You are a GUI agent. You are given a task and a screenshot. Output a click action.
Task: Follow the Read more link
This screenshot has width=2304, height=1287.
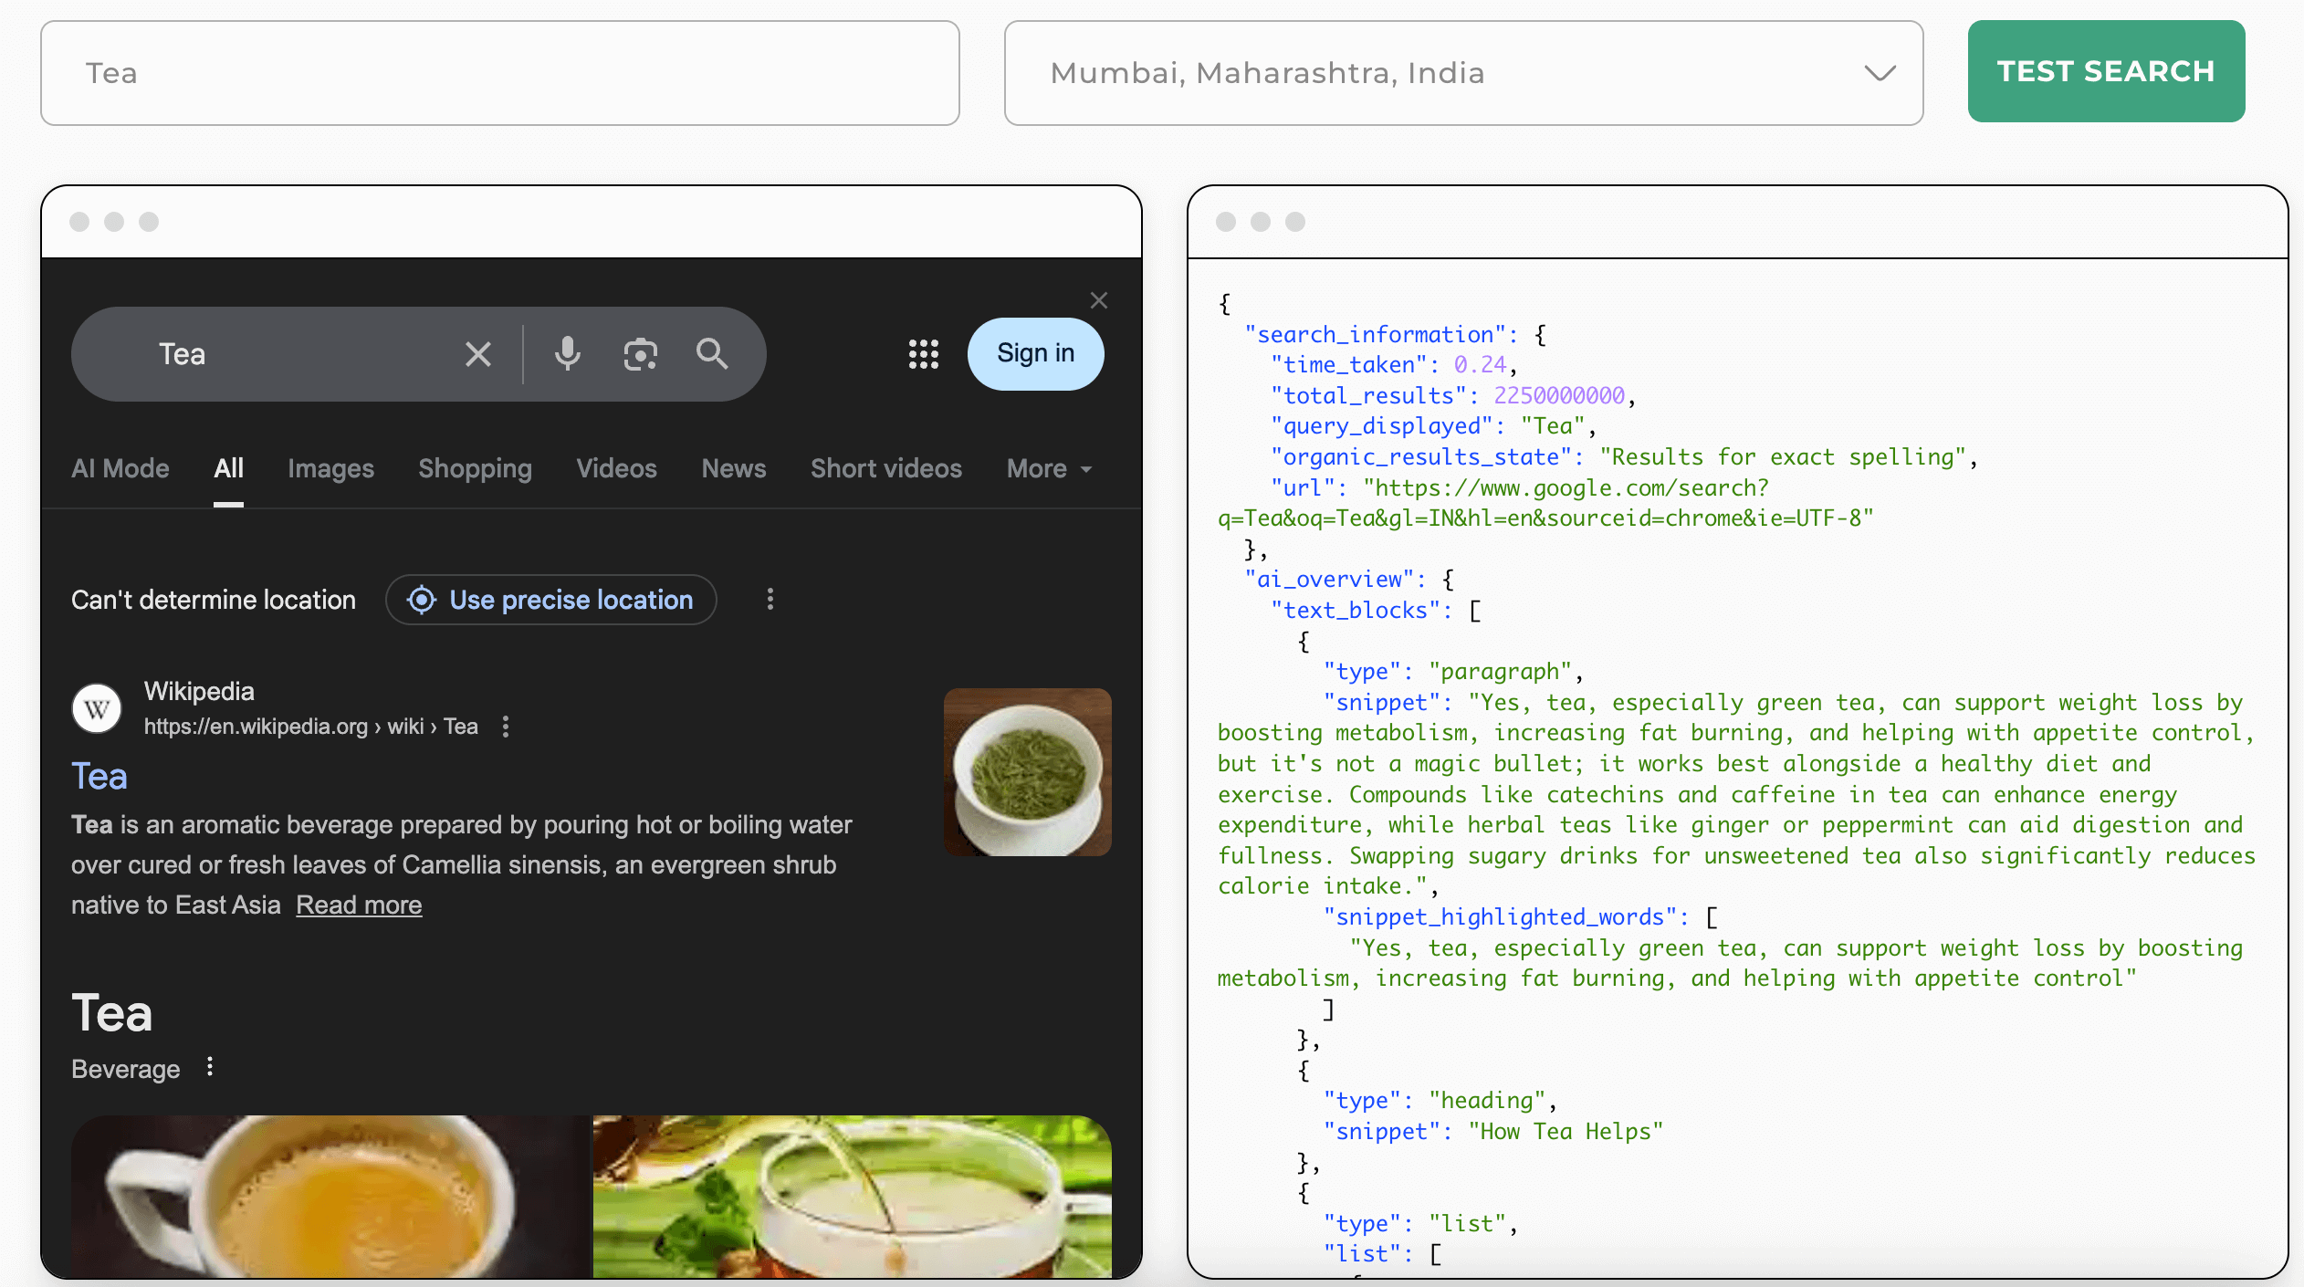click(359, 905)
